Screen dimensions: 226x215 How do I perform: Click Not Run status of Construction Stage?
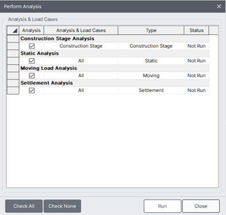[197, 46]
